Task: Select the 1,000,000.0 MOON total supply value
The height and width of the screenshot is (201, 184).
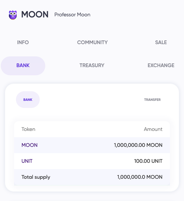Action: point(140,177)
